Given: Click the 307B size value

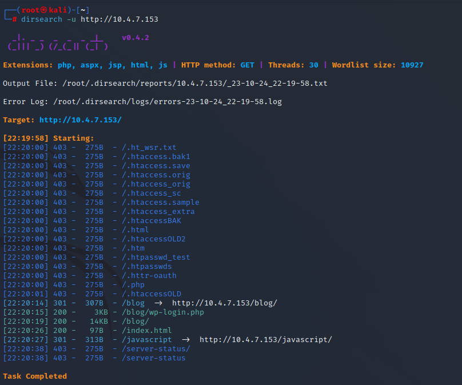Looking at the screenshot, I should click(x=94, y=303).
